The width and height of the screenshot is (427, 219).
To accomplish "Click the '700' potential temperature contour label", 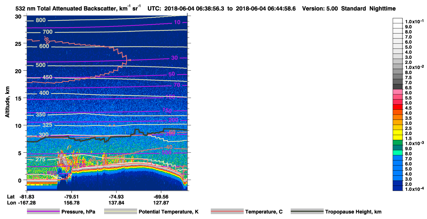I will coord(48,32).
